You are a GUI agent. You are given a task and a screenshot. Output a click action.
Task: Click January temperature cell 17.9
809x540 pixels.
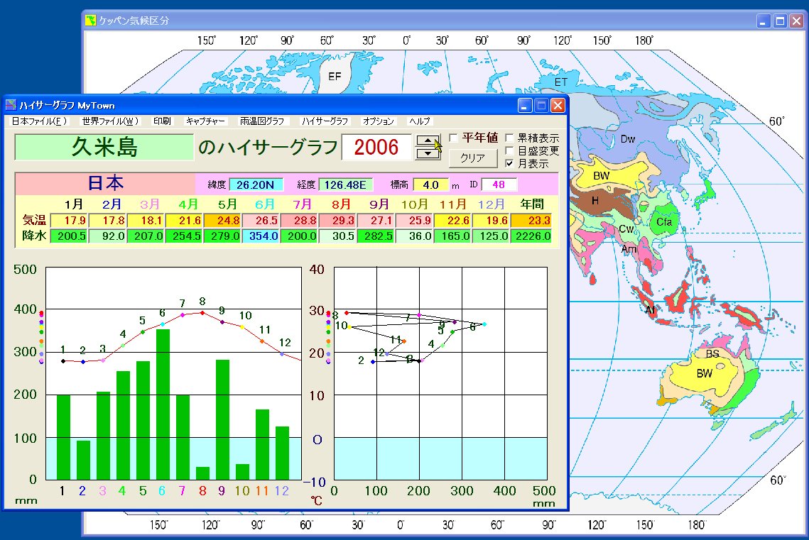pyautogui.click(x=69, y=221)
